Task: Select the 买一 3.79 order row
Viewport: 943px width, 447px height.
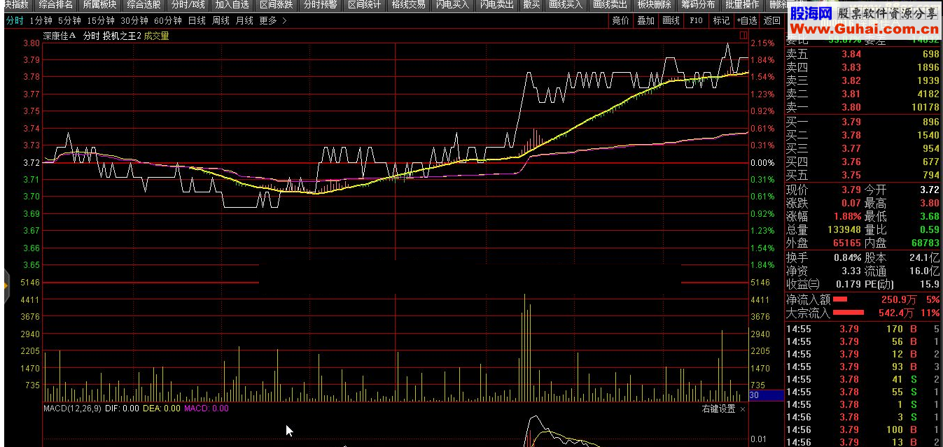Action: 863,122
